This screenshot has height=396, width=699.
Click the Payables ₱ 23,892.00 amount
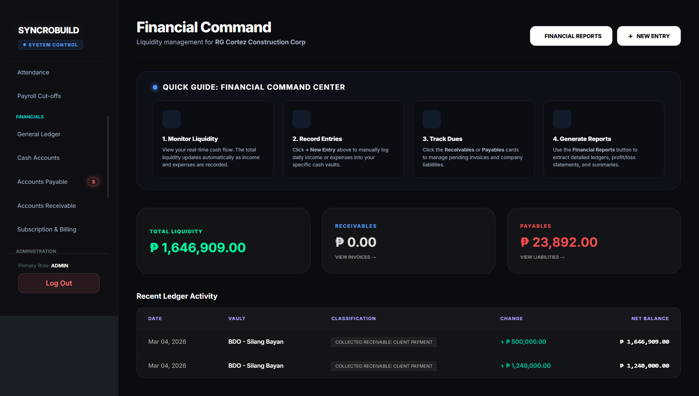click(x=559, y=242)
